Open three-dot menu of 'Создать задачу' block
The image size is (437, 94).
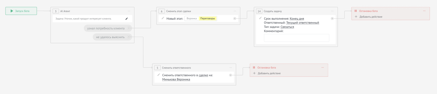coord(332,11)
